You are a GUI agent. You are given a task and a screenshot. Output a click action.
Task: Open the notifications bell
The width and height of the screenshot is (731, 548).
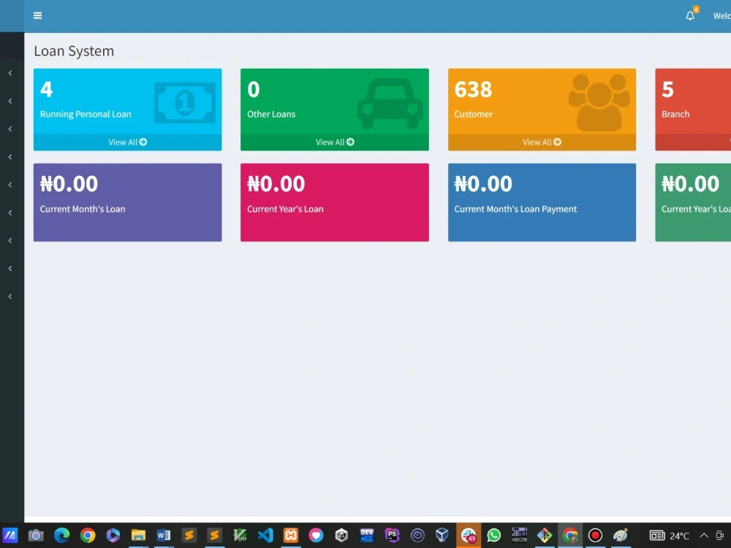pos(690,16)
